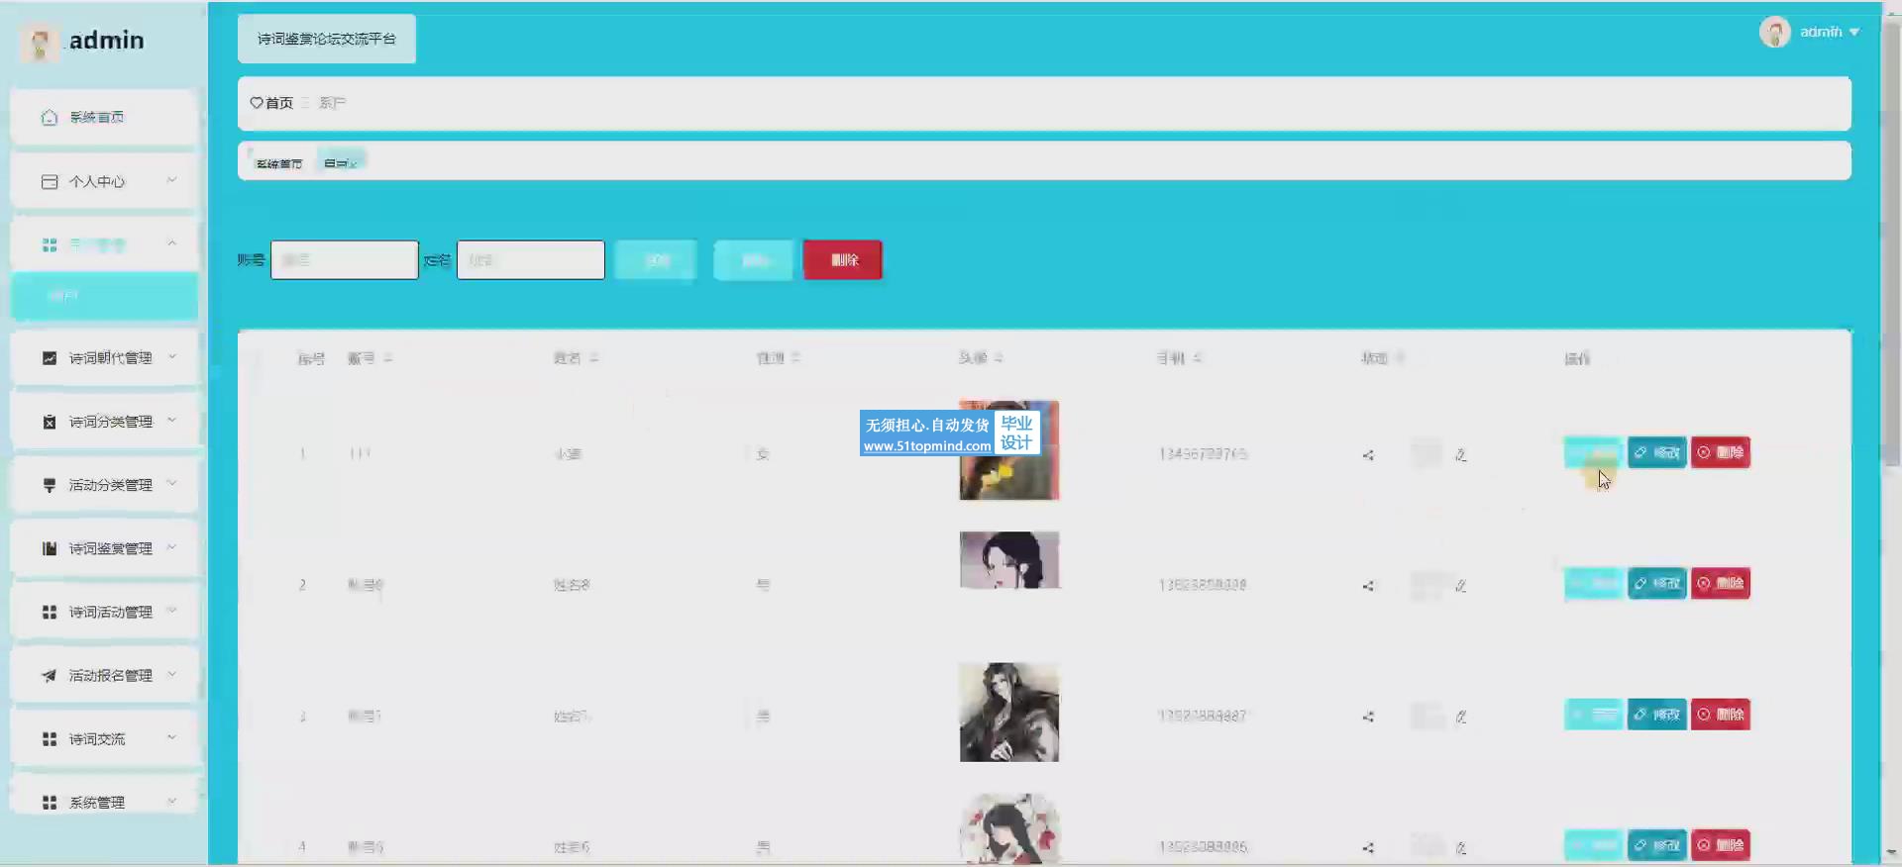This screenshot has height=867, width=1902.
Task: Click the heart icon beside 首页 breadcrumb
Action: (x=257, y=103)
